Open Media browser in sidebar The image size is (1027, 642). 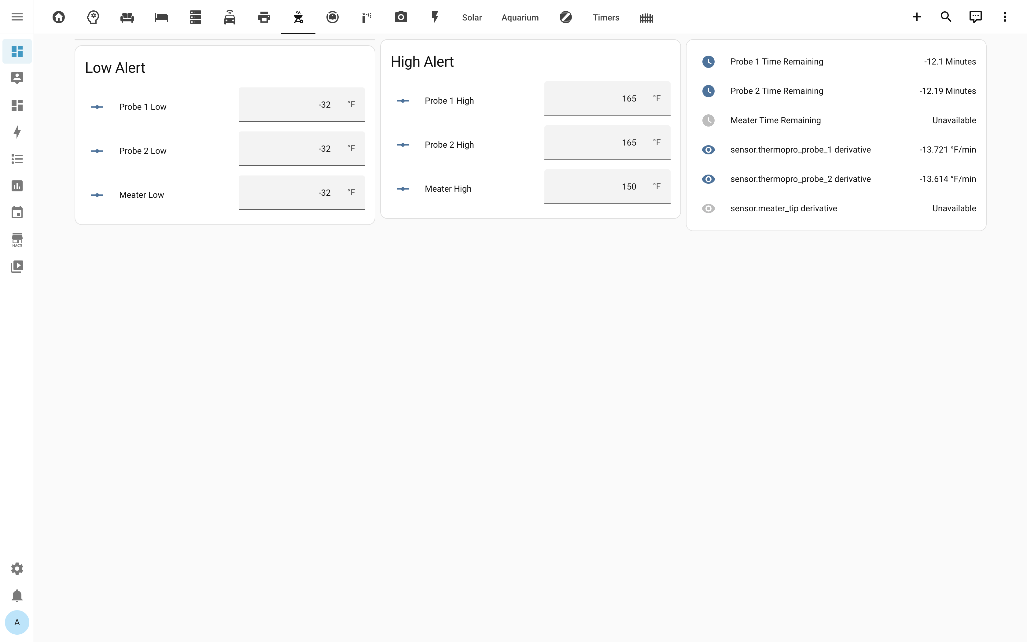(x=17, y=266)
